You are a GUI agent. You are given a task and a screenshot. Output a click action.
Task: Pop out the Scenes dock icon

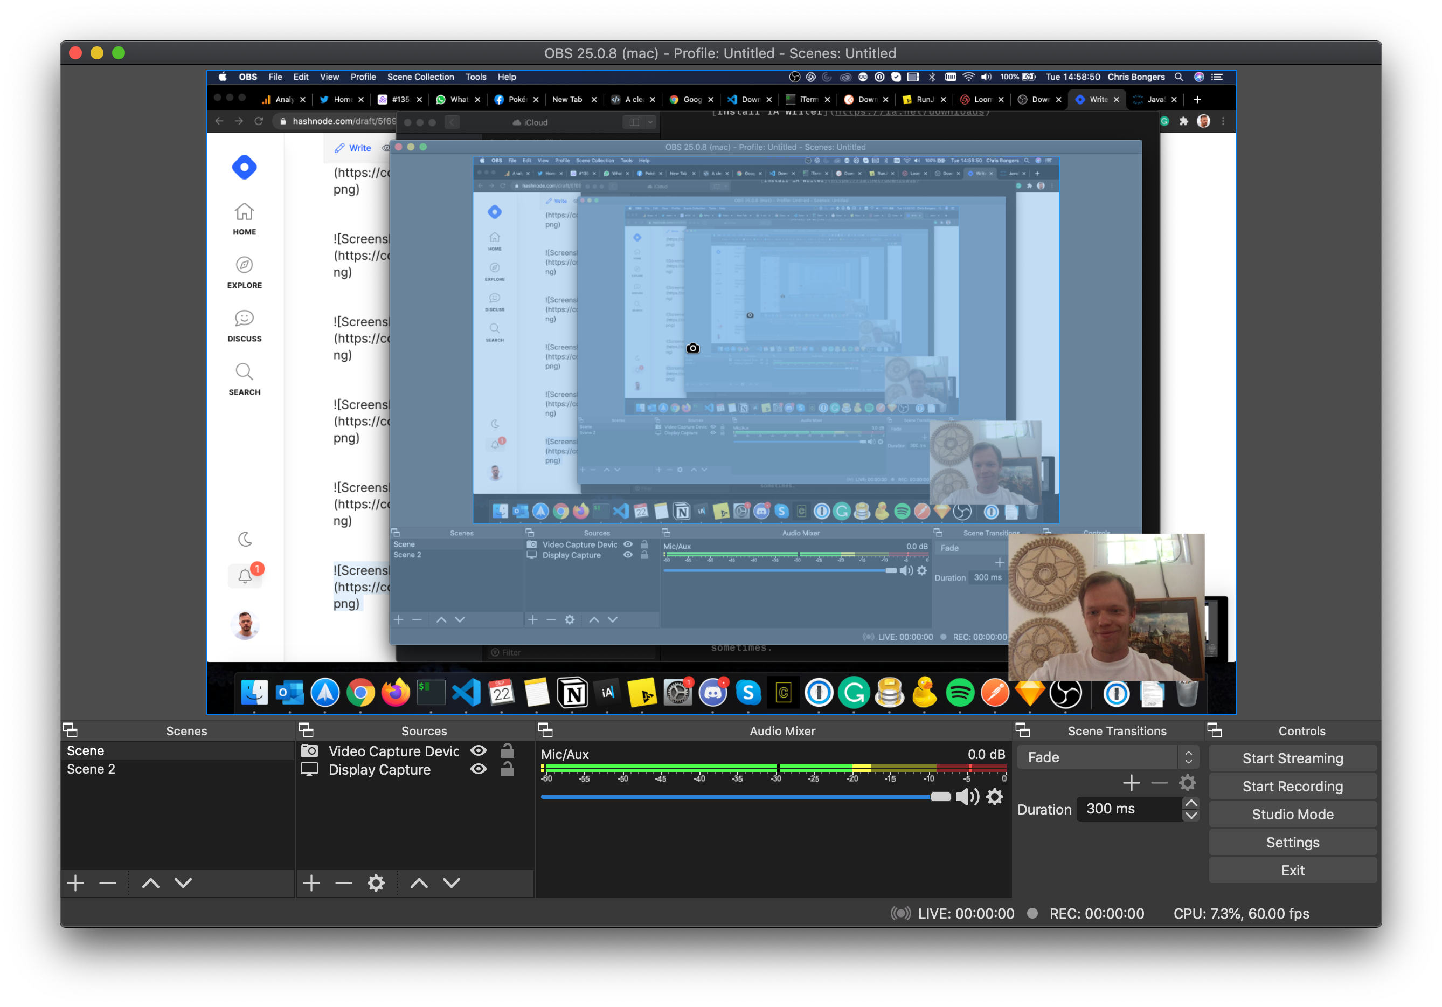pos(71,730)
